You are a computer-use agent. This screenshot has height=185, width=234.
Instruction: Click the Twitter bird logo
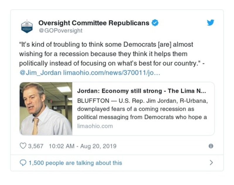coord(211,23)
